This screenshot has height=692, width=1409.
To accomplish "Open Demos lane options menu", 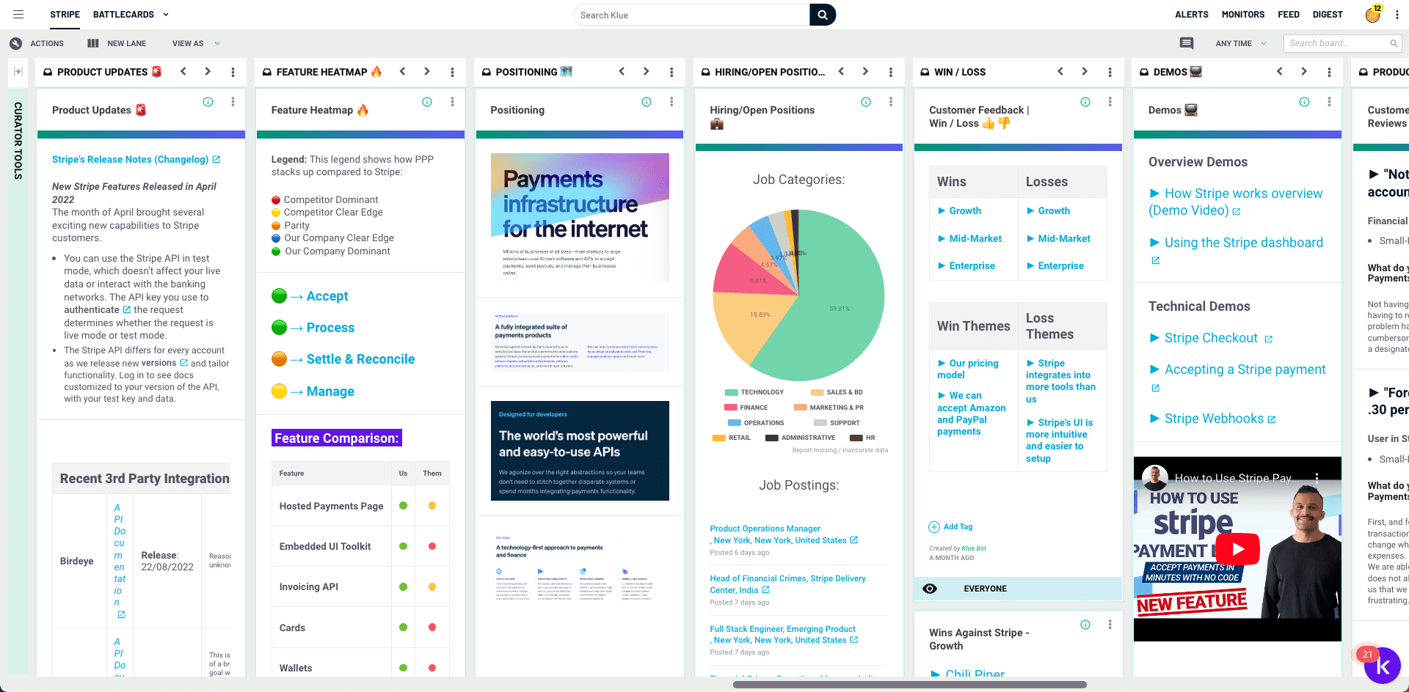I will 1330,72.
